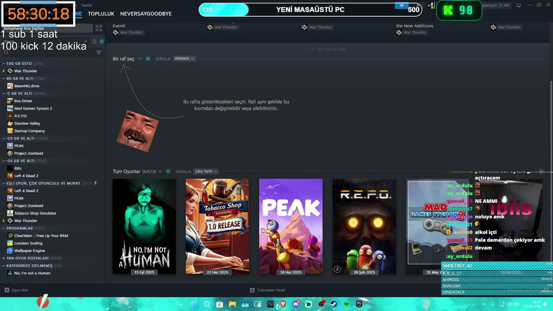Click the library search magnifier icon
The height and width of the screenshot is (311, 553).
6,53
